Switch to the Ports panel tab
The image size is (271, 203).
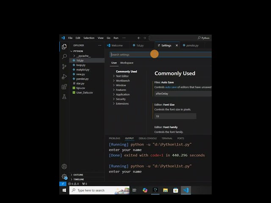pyautogui.click(x=180, y=138)
